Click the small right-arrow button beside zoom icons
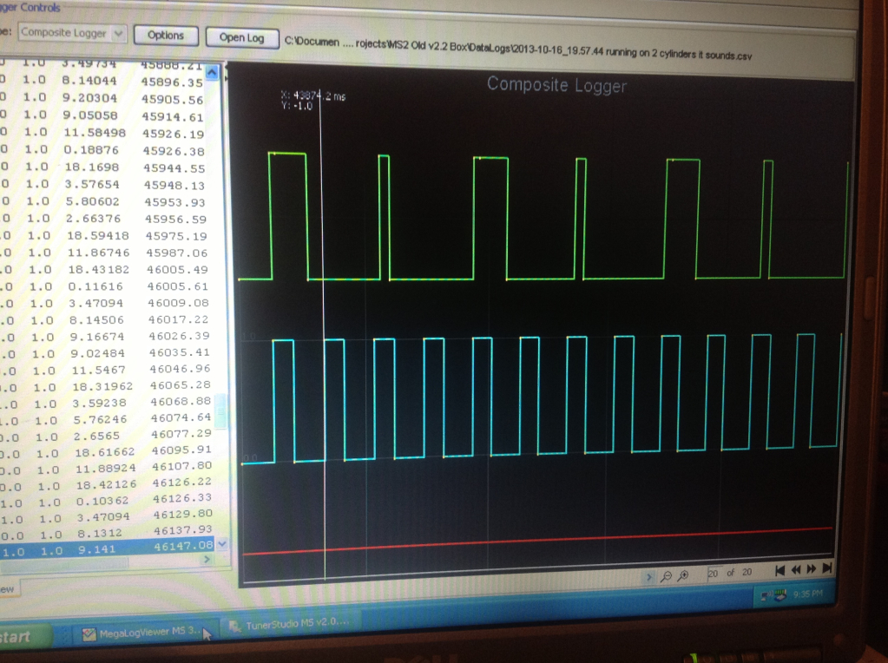The width and height of the screenshot is (888, 663). [649, 576]
